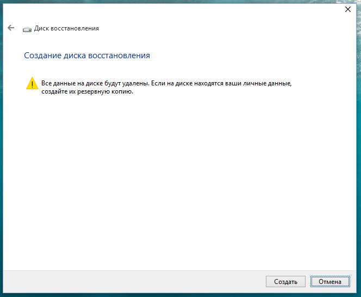The image size is (361, 297).
Task: Click the gray footer bar left of Создать
Action: point(136,281)
